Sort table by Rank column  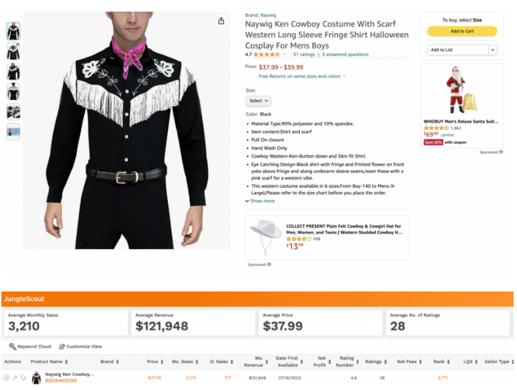[442, 362]
